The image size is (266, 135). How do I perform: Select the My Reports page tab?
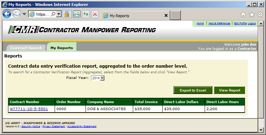(62, 48)
